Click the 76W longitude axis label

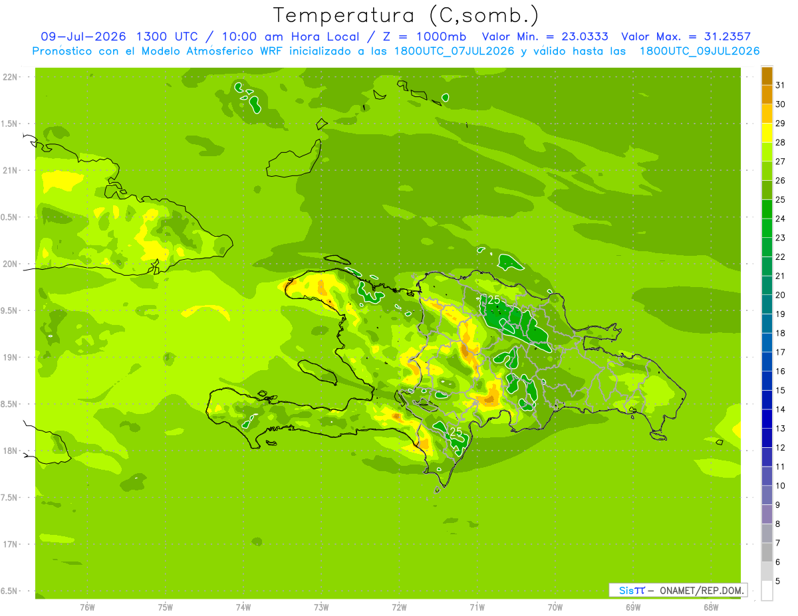pyautogui.click(x=87, y=607)
